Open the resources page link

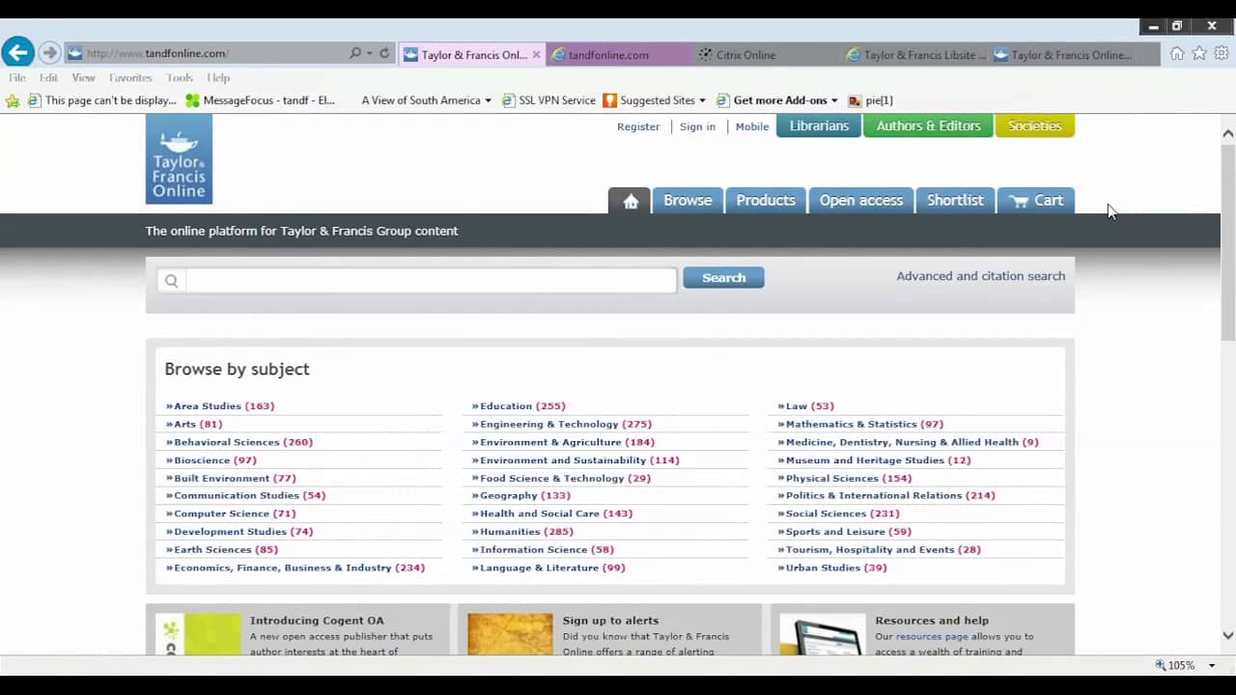[x=932, y=637]
